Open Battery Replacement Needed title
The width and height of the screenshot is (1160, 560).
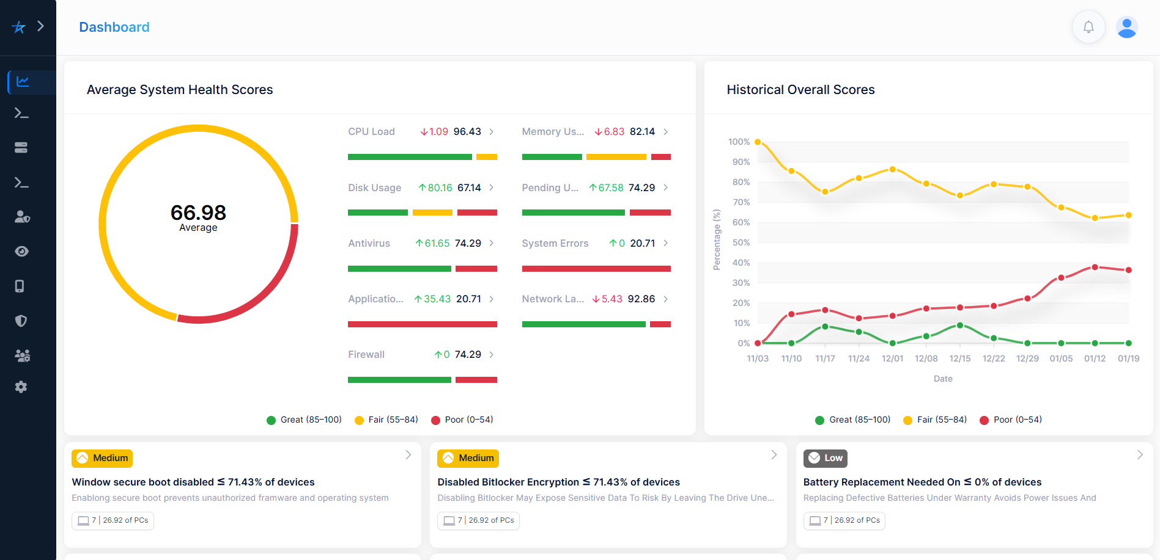pos(922,482)
